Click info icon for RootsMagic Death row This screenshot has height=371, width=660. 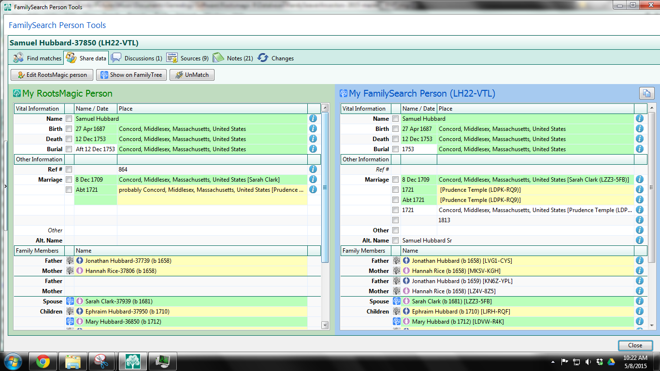coord(313,139)
